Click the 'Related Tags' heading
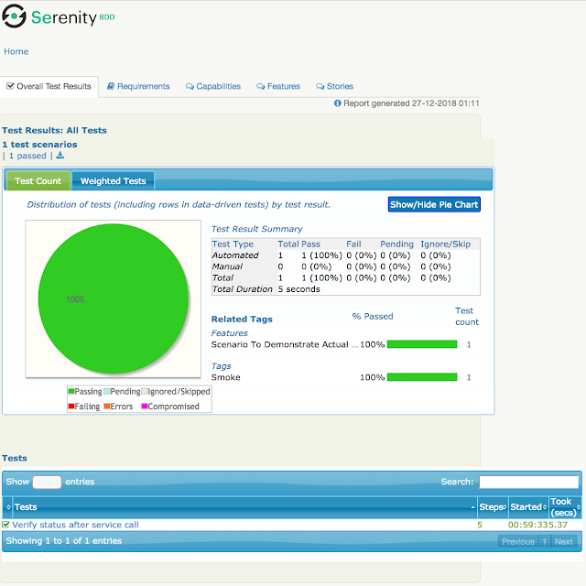586x586 pixels. (242, 320)
